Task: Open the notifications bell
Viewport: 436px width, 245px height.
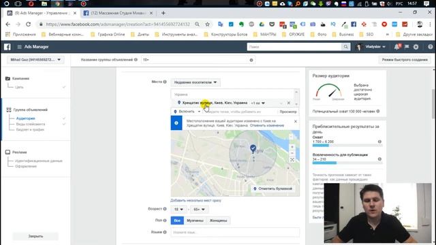Action: click(396, 47)
